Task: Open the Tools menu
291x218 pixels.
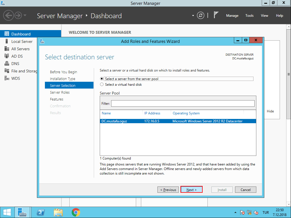Action: [249, 16]
